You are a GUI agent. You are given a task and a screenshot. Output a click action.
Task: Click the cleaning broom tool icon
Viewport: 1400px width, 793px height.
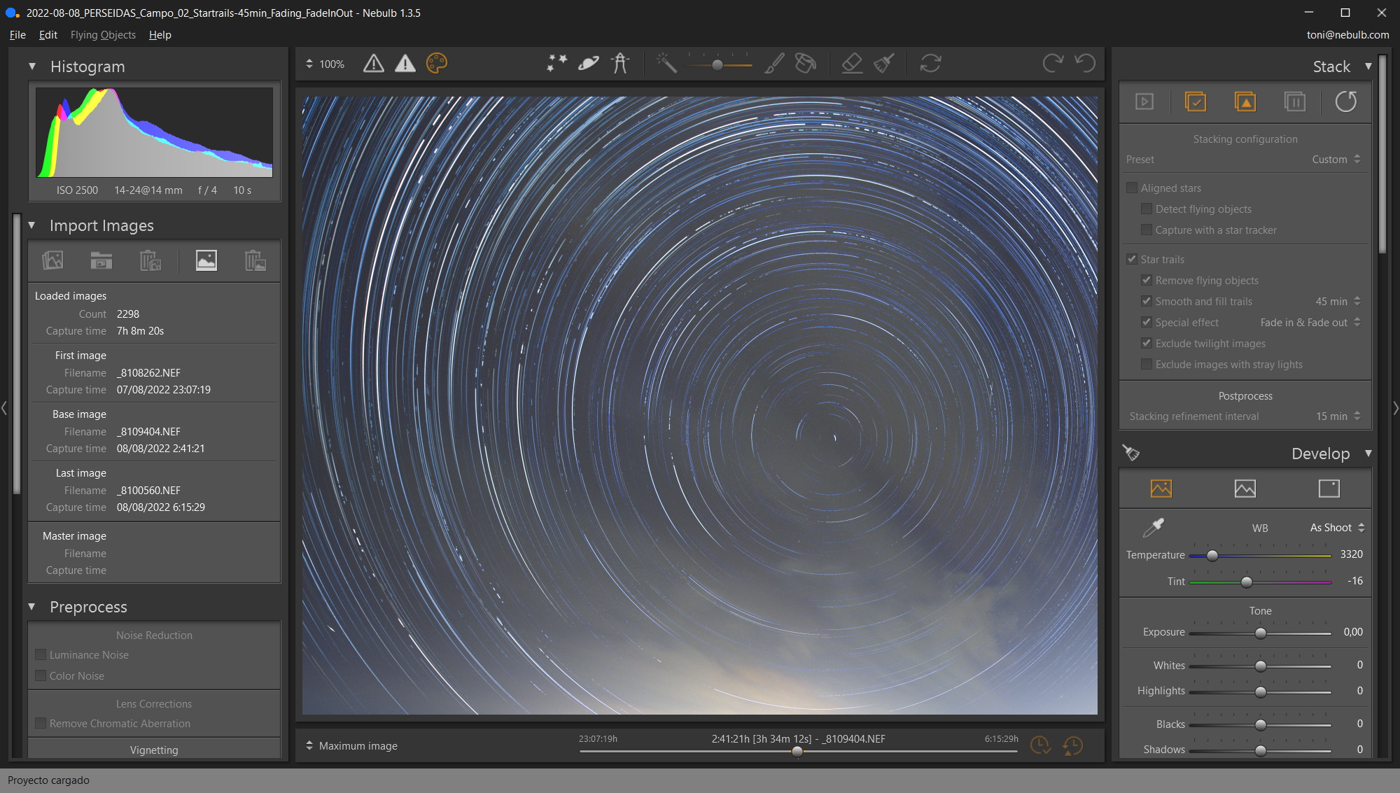884,64
